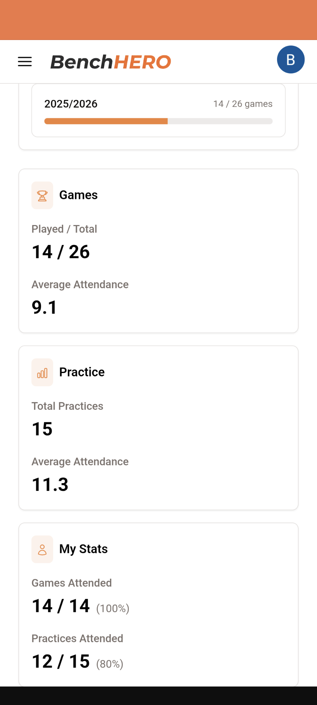Click the BenchHERO logo
This screenshot has height=705, width=317.
click(110, 62)
